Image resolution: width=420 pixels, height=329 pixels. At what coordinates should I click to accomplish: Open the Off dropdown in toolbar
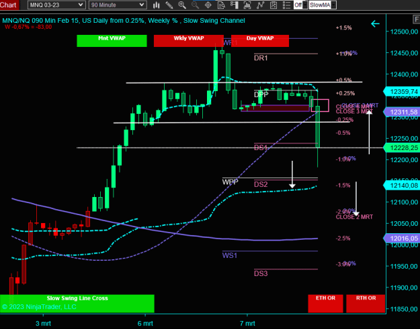[x=300, y=5]
